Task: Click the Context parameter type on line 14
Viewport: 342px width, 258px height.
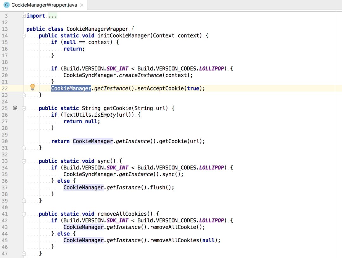Action: [x=164, y=35]
